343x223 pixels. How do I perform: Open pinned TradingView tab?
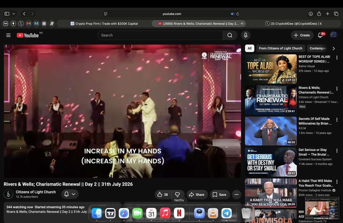[6, 24]
